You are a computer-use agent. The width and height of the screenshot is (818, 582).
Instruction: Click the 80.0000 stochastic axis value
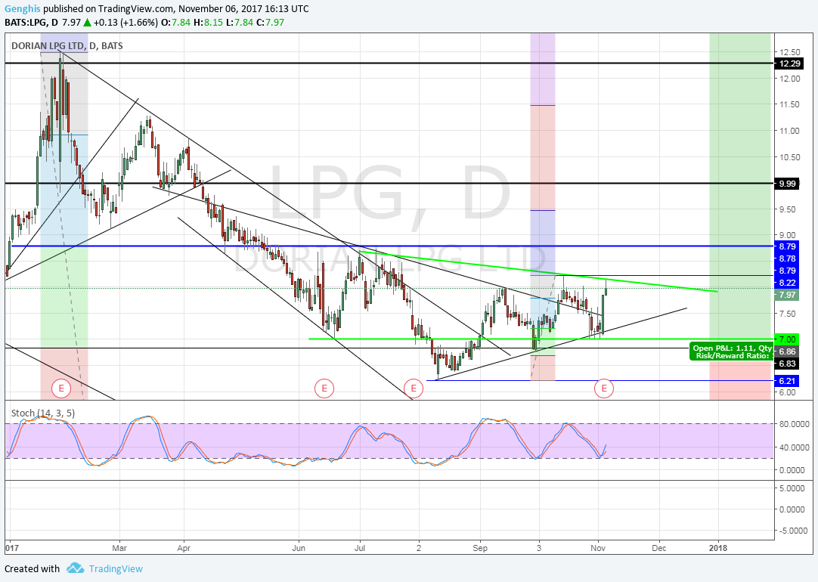coord(795,424)
